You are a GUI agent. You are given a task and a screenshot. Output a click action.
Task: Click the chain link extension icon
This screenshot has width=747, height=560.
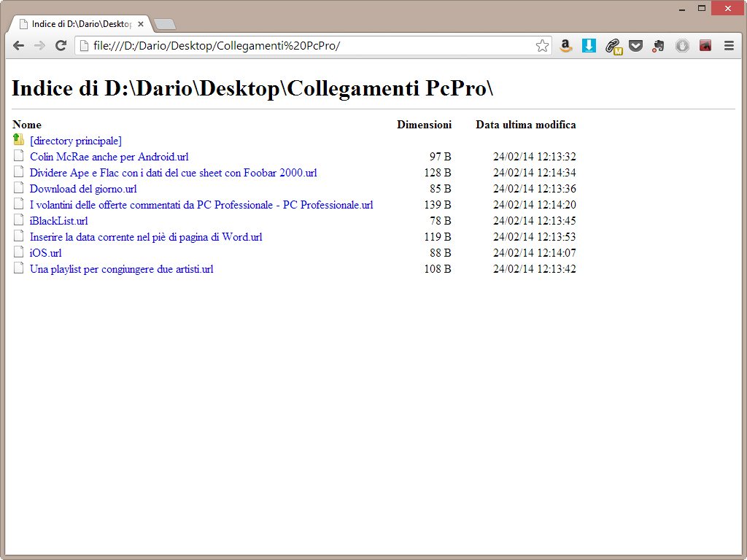[613, 46]
